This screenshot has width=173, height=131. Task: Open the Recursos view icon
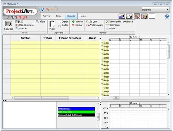click(8, 25)
